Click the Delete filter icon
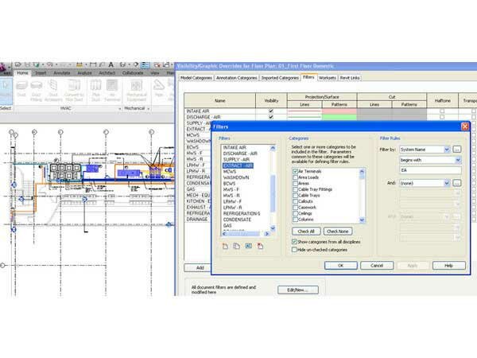The height and width of the screenshot is (358, 477). tap(260, 246)
